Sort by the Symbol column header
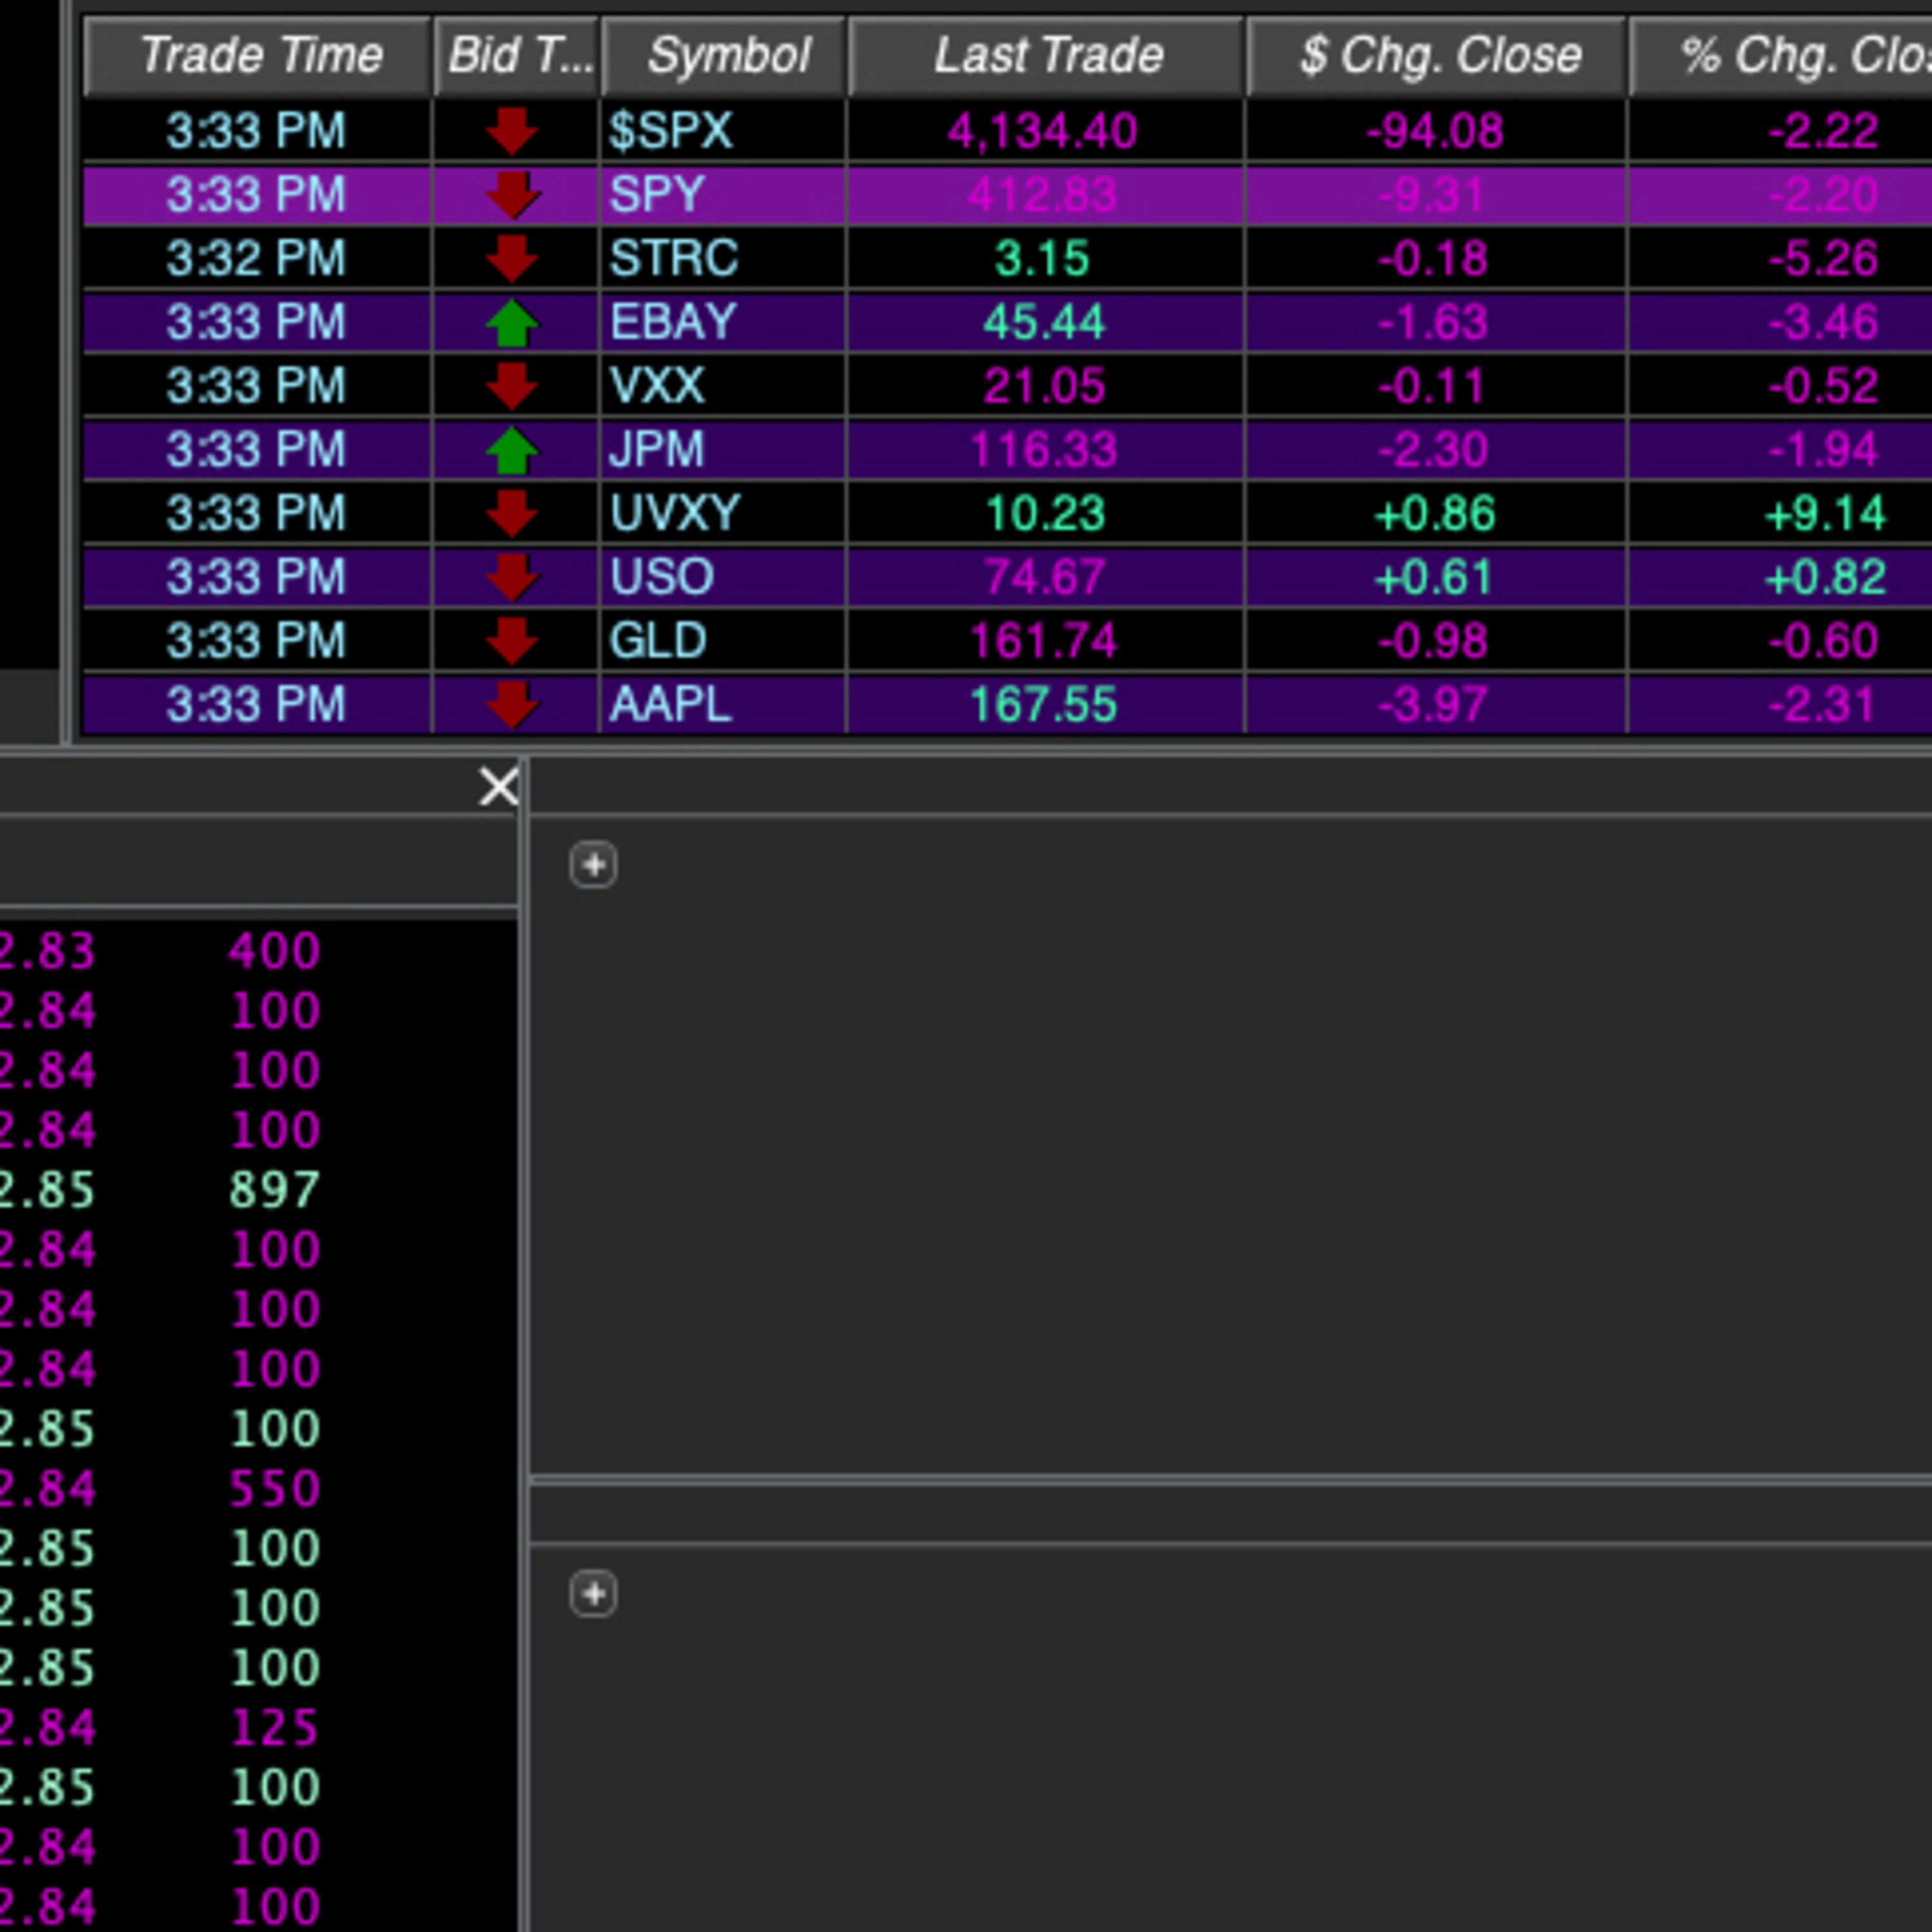Viewport: 1932px width, 1932px height. coord(725,56)
